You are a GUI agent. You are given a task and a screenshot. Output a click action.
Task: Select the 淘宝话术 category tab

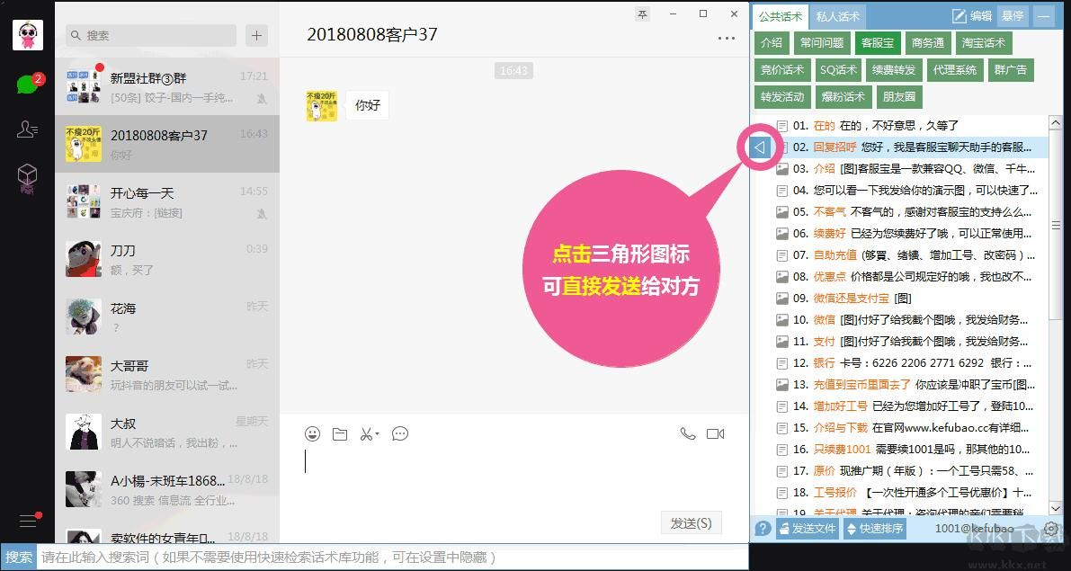point(983,42)
